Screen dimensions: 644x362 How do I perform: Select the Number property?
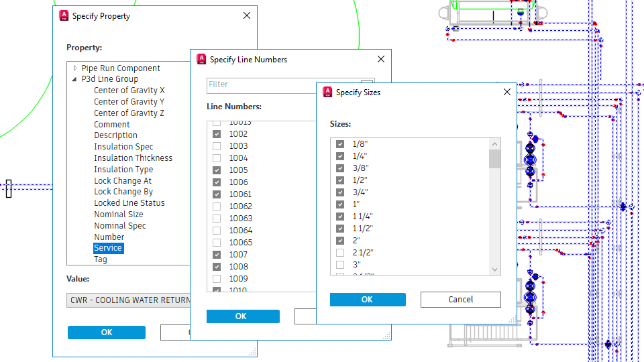tap(109, 237)
